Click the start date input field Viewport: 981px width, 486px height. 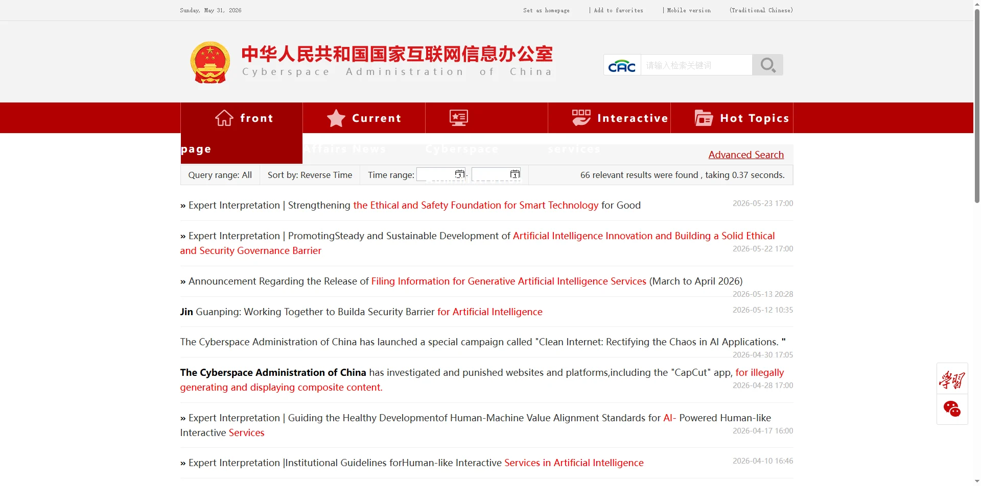tap(441, 174)
